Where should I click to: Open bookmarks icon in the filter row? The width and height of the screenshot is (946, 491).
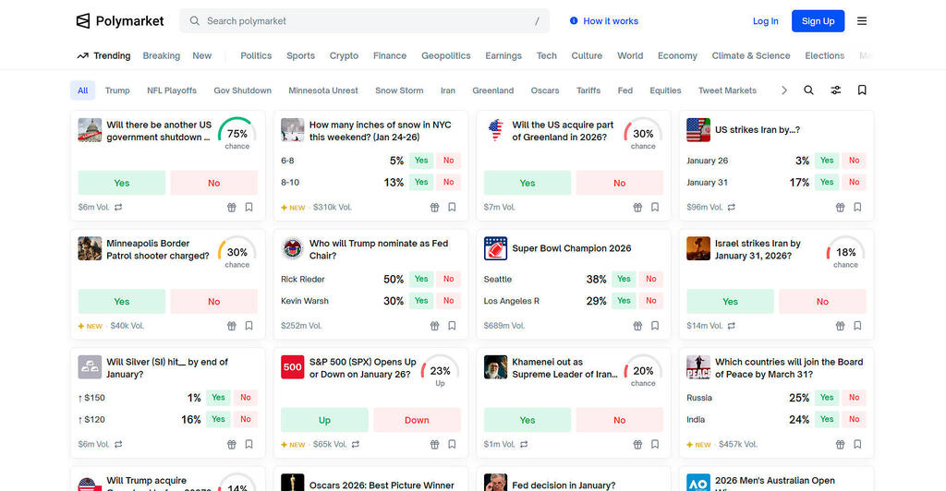[x=862, y=90]
